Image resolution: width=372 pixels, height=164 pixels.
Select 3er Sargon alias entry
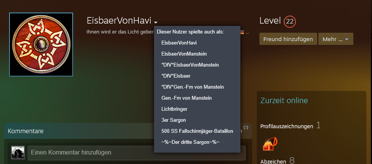click(173, 120)
